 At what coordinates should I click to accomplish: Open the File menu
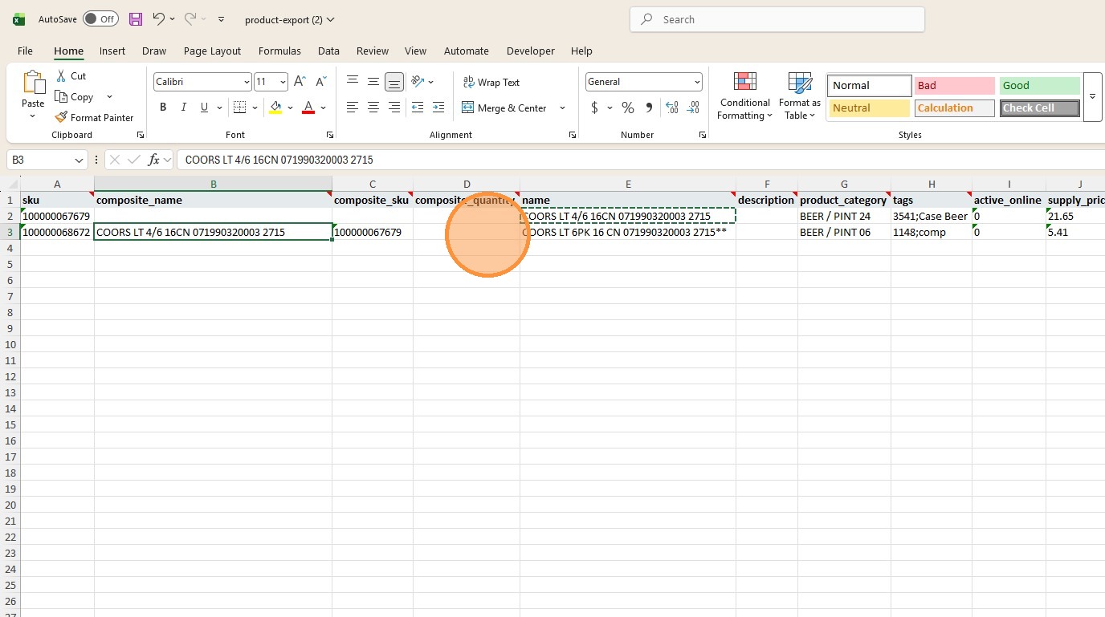[25, 51]
